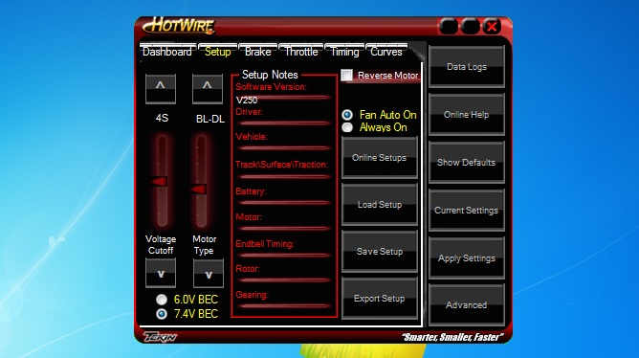This screenshot has height=358, width=639.
Task: Open Online Help
Action: tap(467, 115)
